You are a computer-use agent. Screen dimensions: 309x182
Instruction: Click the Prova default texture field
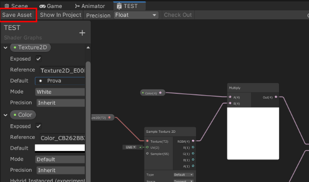60,81
